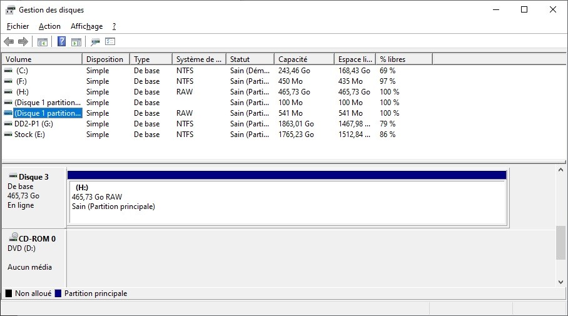568x316 pixels.
Task: Click the show/hide console tree icon
Action: point(43,42)
